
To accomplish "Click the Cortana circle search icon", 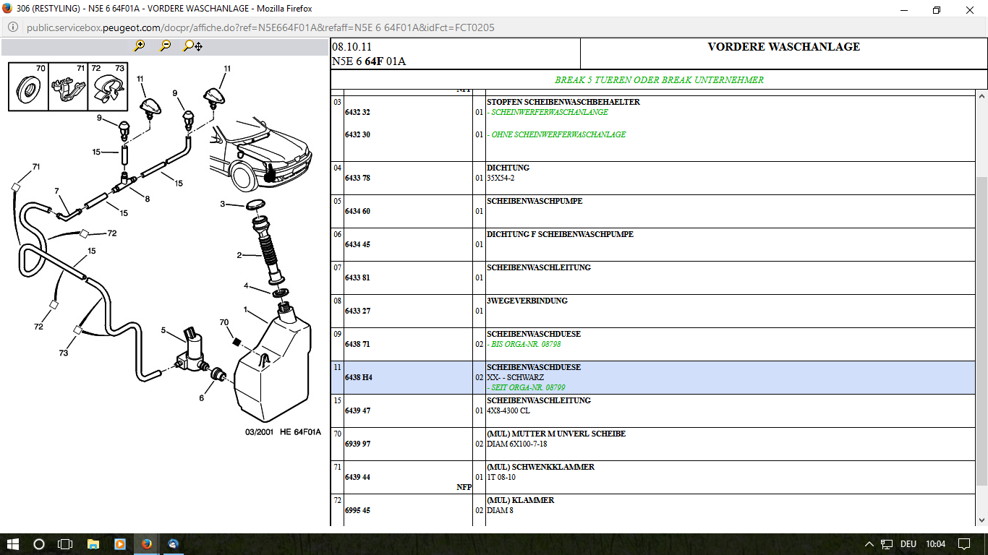I will click(39, 544).
